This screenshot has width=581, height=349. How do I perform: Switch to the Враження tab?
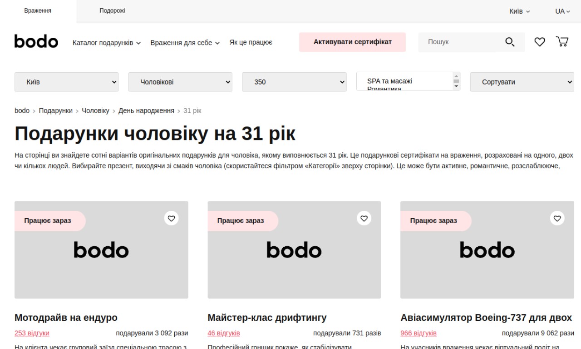click(38, 11)
